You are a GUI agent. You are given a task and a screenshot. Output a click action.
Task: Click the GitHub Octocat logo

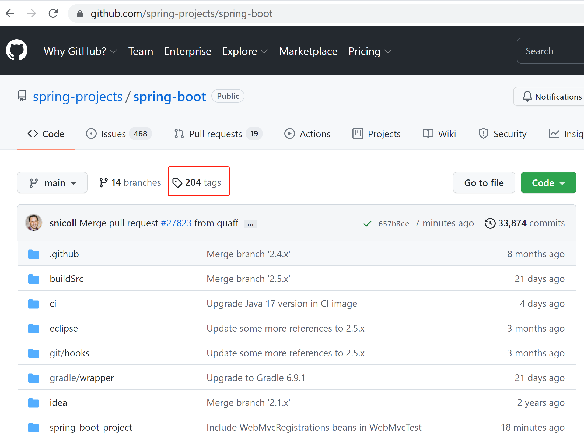pos(17,50)
